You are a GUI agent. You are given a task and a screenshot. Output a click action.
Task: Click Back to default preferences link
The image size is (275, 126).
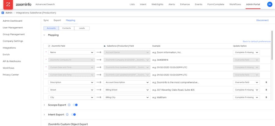click(257, 41)
